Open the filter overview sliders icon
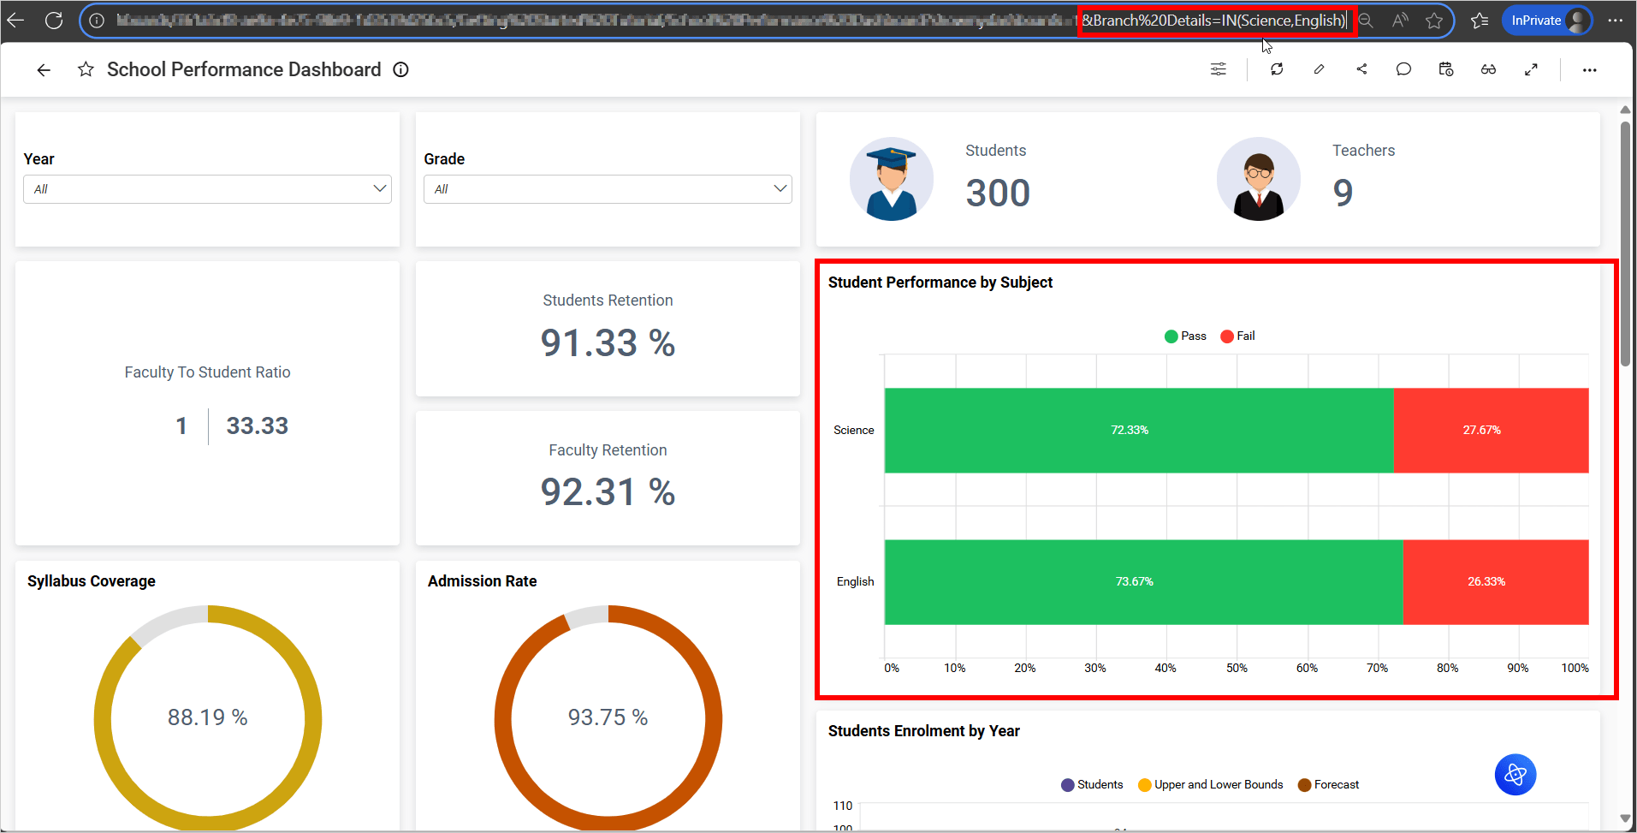 point(1218,69)
